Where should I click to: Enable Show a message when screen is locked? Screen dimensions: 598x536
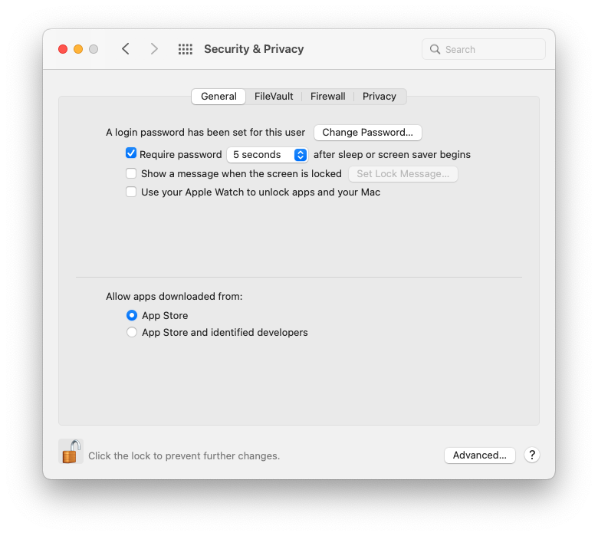(x=131, y=173)
